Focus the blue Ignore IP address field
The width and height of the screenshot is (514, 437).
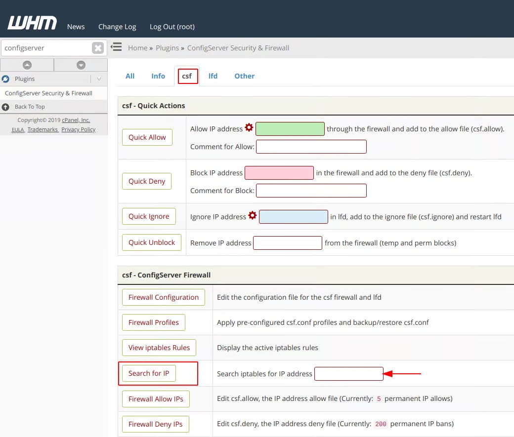tap(294, 217)
